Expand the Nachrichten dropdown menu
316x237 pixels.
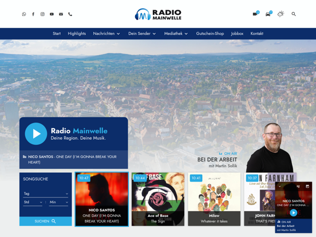[x=106, y=34]
